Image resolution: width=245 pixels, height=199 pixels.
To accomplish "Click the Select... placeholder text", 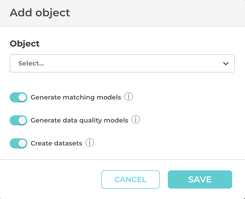I will click(x=31, y=64).
